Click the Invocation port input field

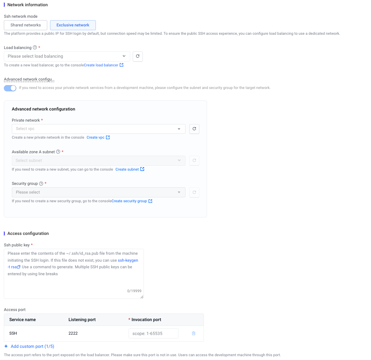tap(153, 334)
